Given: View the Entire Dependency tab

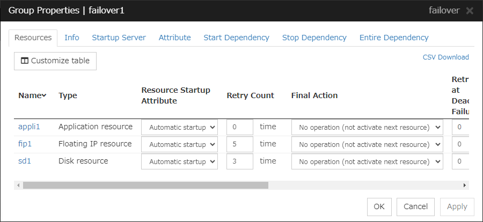Looking at the screenshot, I should 394,38.
